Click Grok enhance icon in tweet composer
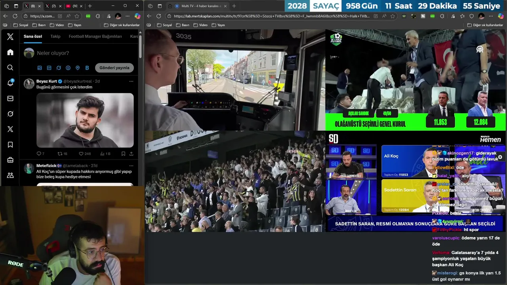The image size is (507, 285). pyautogui.click(x=59, y=68)
